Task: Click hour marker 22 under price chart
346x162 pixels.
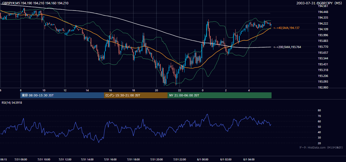Action: pyautogui.click(x=179, y=90)
